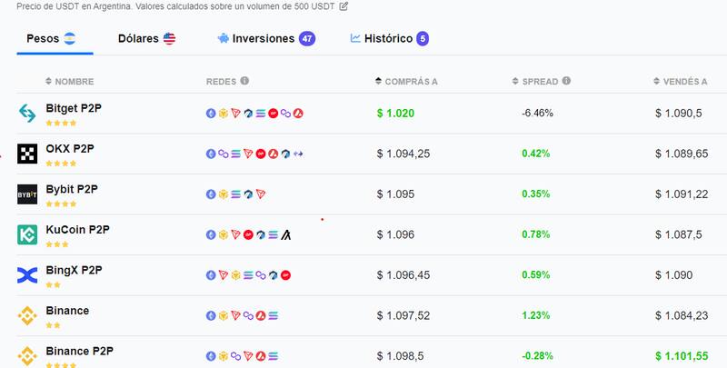727x368 pixels.
Task: Open the Histórico tab
Action: (389, 39)
